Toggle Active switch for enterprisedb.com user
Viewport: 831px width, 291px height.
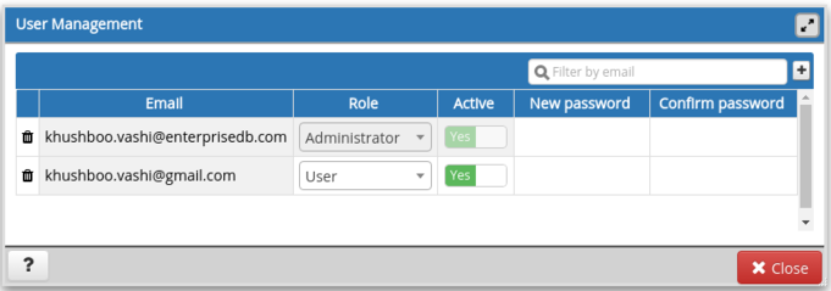(475, 137)
